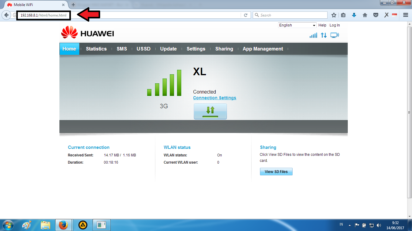This screenshot has height=231, width=412.
Task: Open the Log In link
Action: coord(334,25)
